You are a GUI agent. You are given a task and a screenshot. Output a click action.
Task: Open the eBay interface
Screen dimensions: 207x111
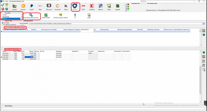pos(40,7)
